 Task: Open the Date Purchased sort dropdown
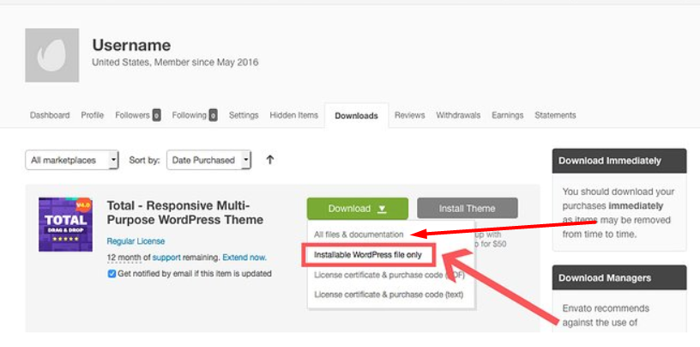click(x=209, y=160)
